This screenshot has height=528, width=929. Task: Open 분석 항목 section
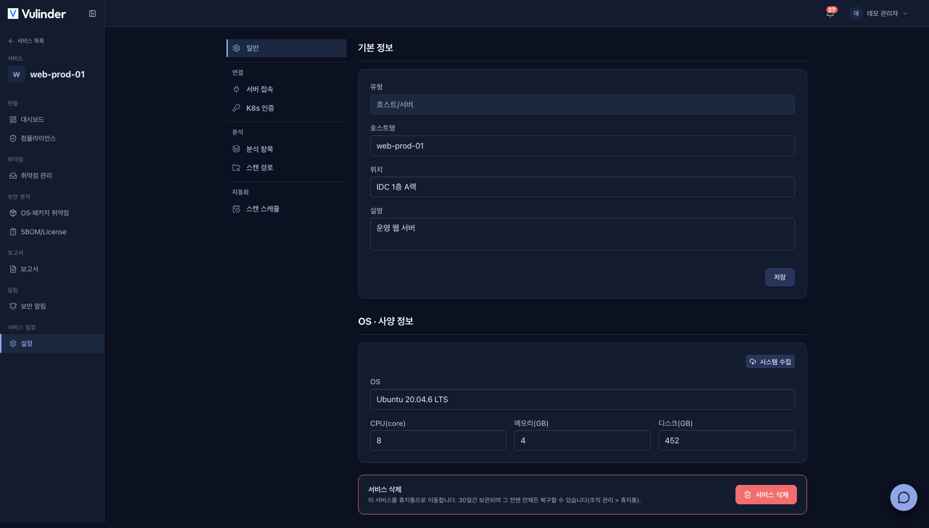[x=286, y=149]
